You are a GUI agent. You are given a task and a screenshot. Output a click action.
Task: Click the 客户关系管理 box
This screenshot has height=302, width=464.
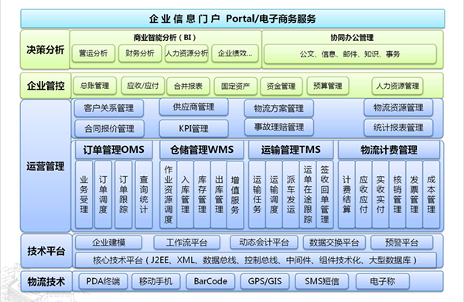(x=109, y=108)
